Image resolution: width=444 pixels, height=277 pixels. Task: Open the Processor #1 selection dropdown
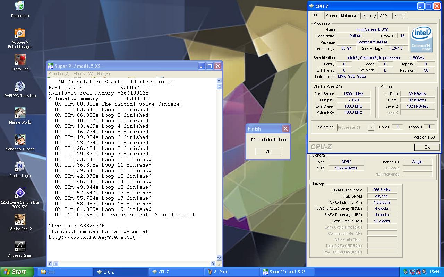click(x=356, y=127)
